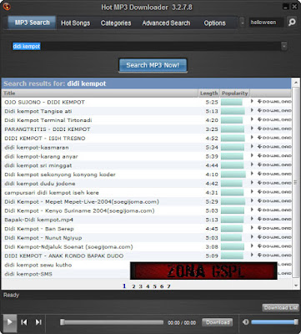Go to results page 2

point(133,286)
